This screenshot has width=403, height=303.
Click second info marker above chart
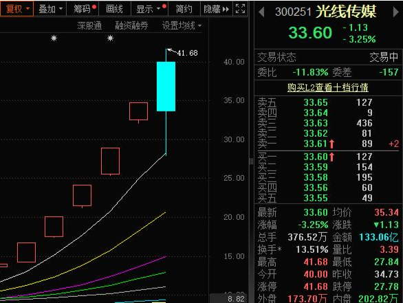[x=110, y=38]
